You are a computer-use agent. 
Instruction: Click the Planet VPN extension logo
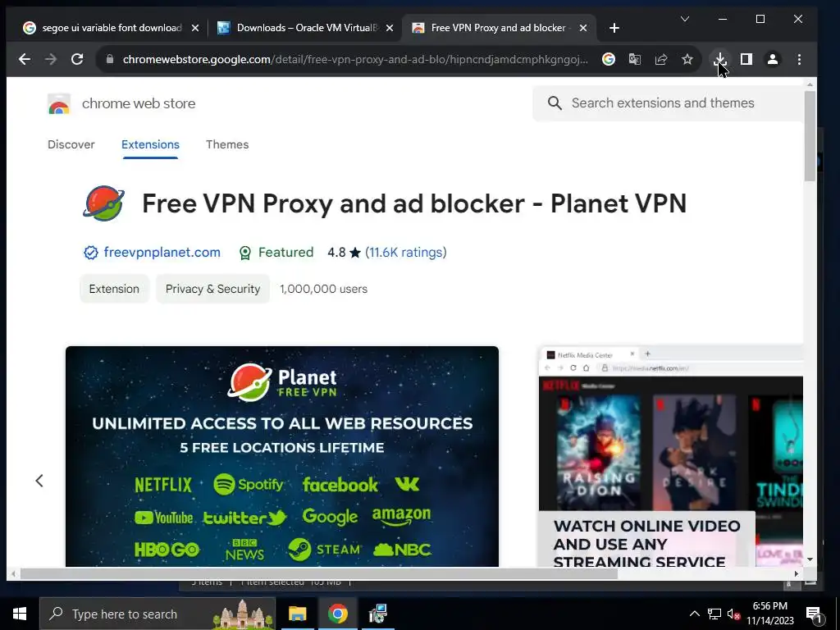104,203
